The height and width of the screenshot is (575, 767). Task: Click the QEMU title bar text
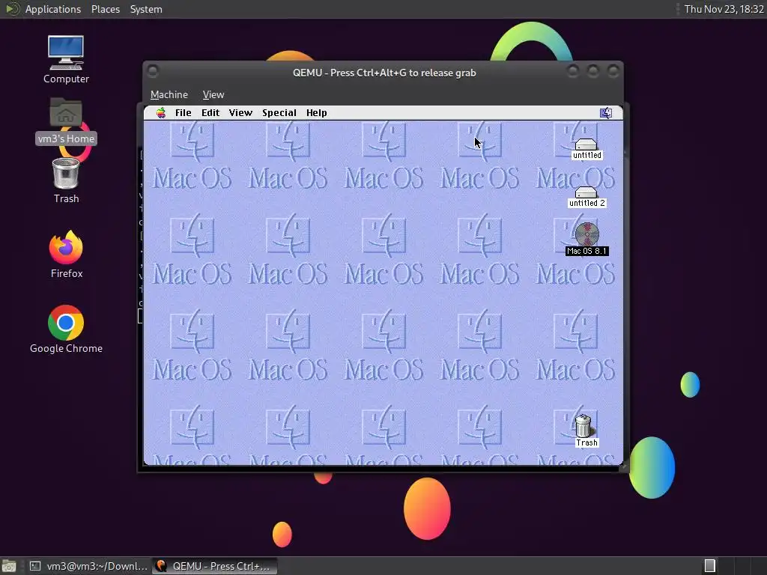tap(384, 73)
